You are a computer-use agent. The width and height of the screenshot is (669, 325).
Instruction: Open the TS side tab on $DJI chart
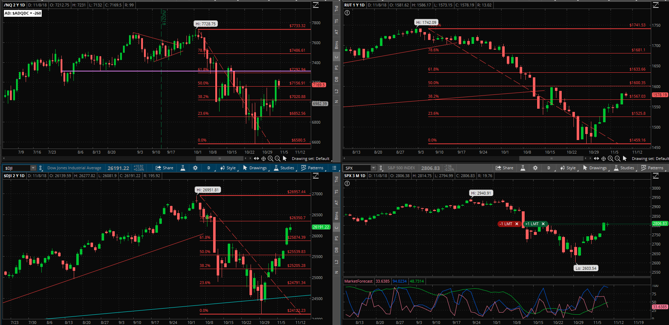tap(336, 192)
